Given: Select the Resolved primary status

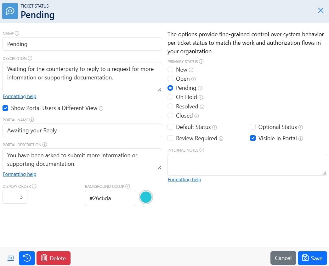Looking at the screenshot, I should coord(170,106).
